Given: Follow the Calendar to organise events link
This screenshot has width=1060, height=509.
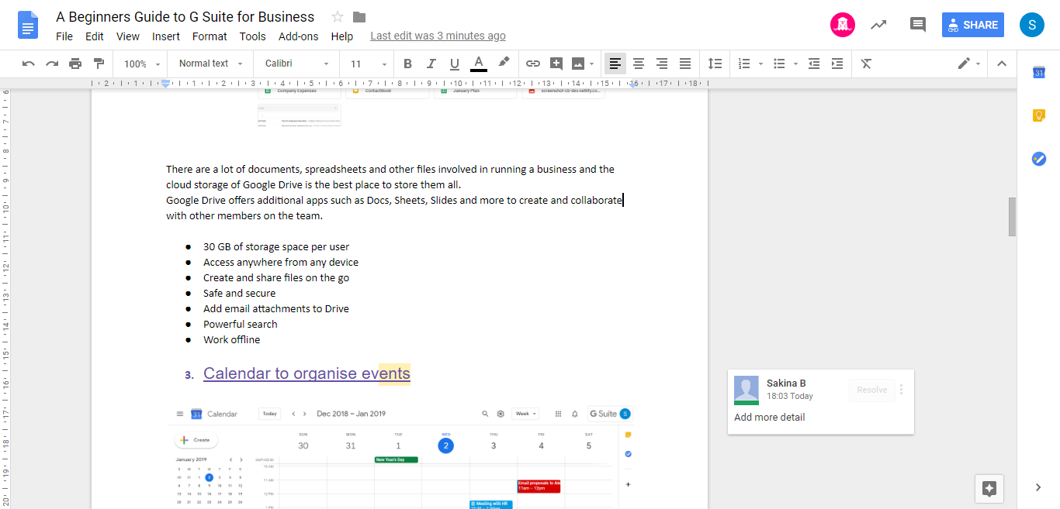Looking at the screenshot, I should tap(307, 373).
